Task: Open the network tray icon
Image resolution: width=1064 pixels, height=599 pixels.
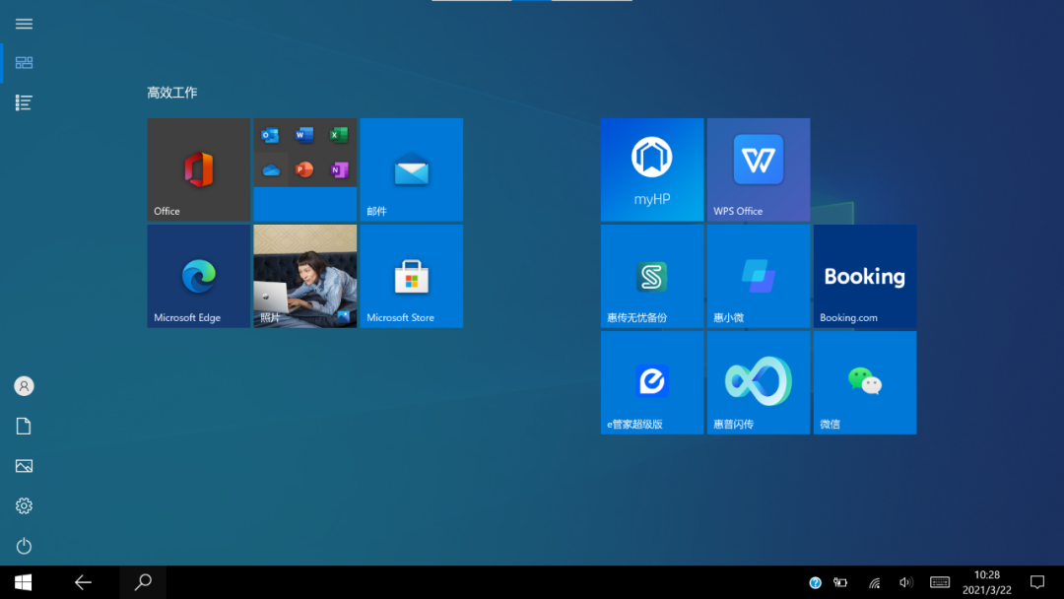Action: pos(875,582)
